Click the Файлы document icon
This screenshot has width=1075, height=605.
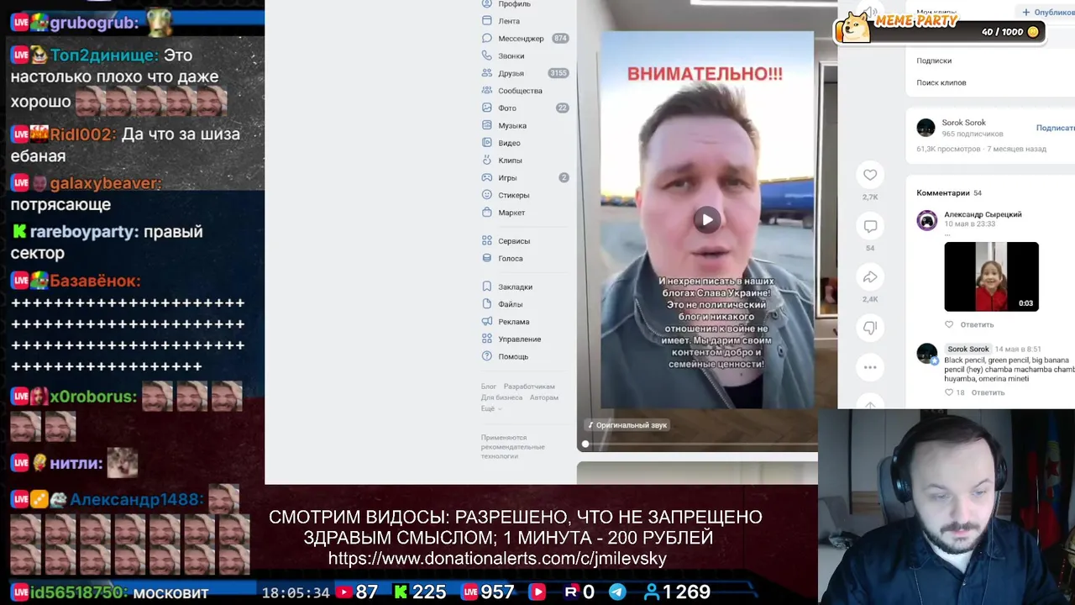[x=487, y=304]
